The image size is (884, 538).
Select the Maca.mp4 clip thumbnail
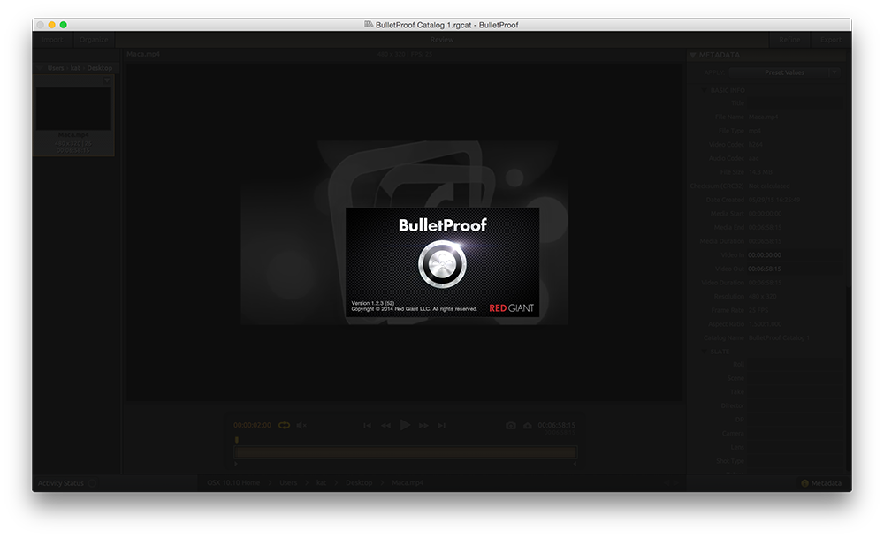tap(73, 109)
